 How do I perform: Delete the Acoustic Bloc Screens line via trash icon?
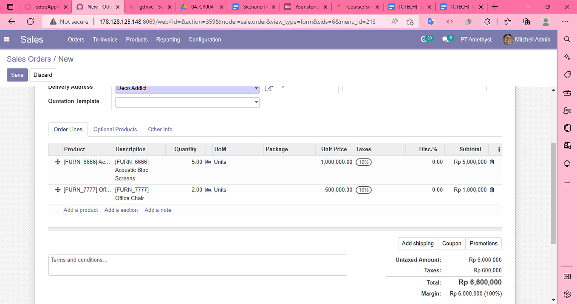click(492, 162)
